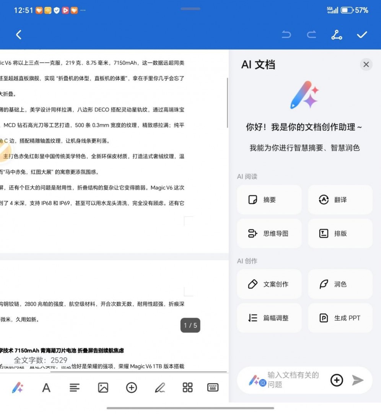Send the question with the arrow icon
This screenshot has width=381, height=414.
pyautogui.click(x=358, y=380)
